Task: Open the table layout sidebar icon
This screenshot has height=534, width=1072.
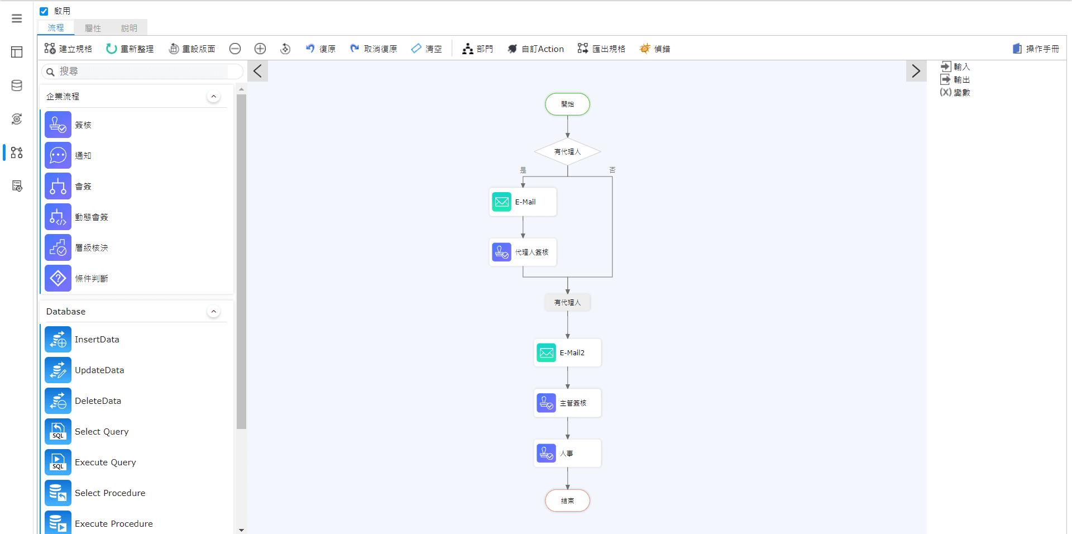Action: tap(17, 52)
